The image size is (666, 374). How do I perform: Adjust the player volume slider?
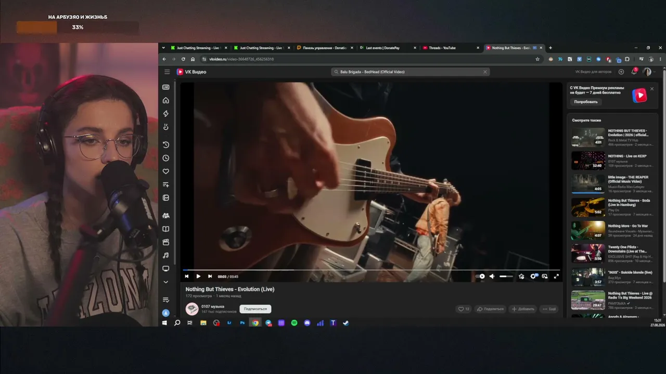tap(506, 276)
